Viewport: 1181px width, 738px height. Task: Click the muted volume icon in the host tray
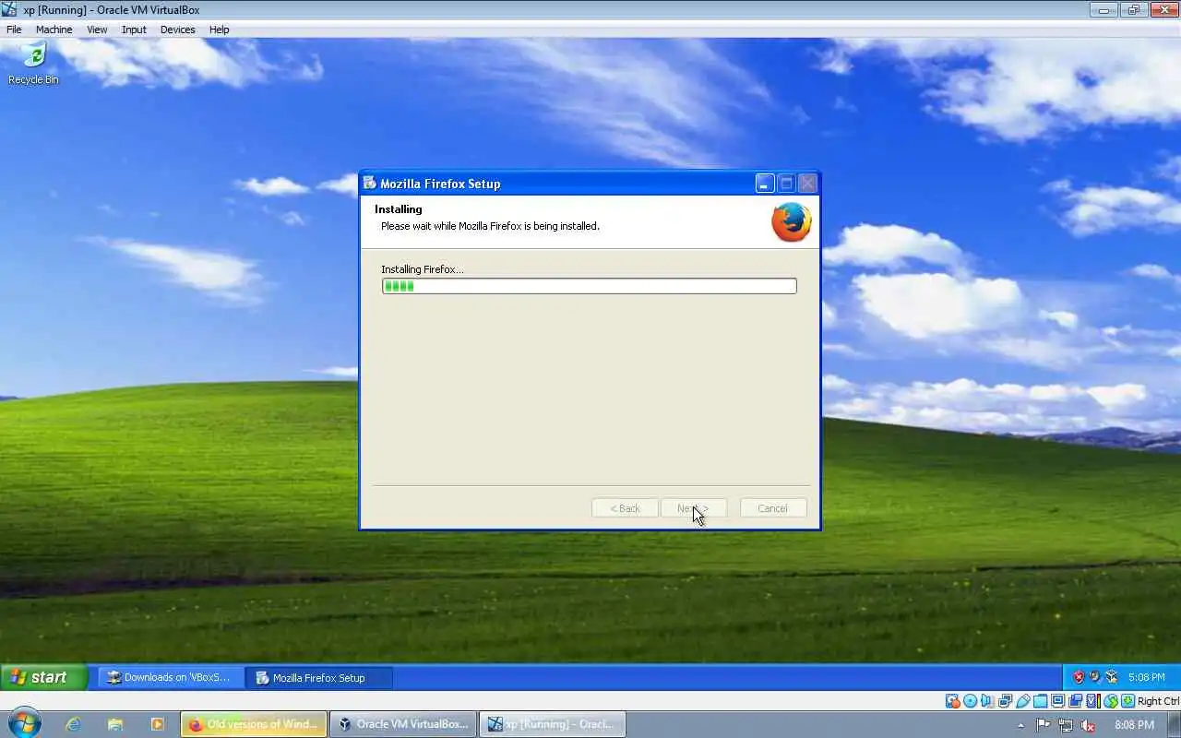[1089, 725]
